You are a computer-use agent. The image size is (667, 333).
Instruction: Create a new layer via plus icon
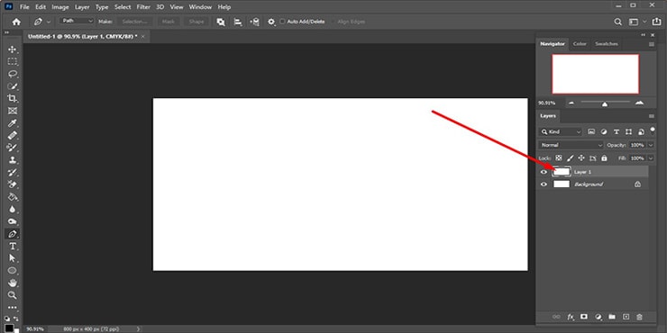point(626,317)
